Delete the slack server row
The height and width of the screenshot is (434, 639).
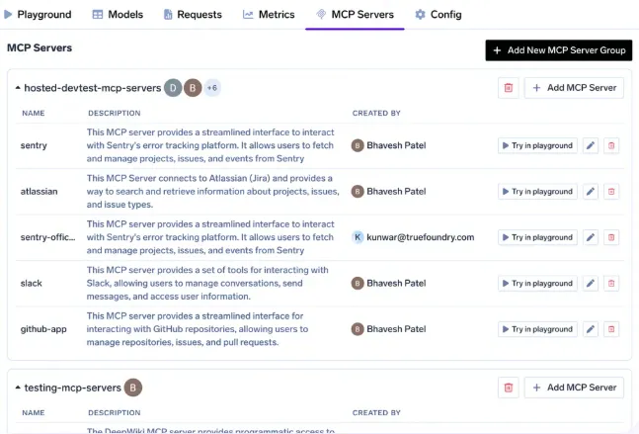click(x=611, y=283)
